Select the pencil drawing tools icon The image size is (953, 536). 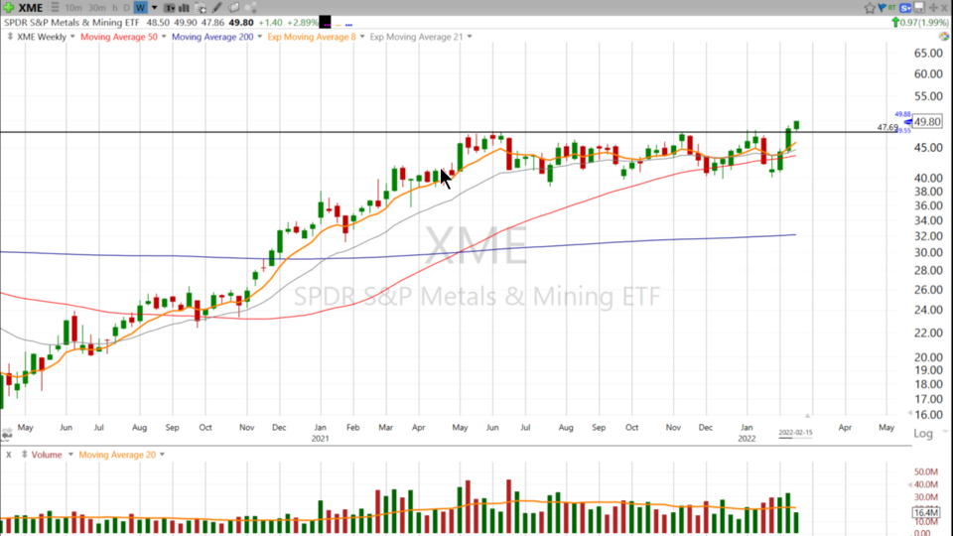click(217, 8)
